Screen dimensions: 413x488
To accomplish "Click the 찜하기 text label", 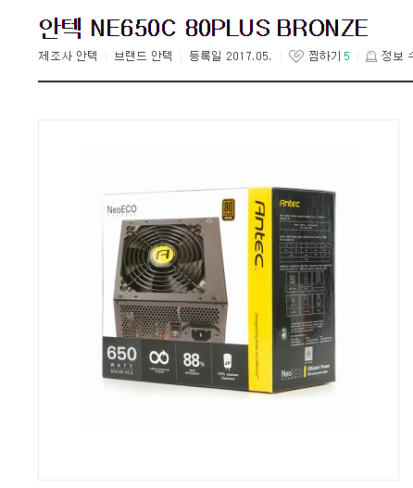I will [324, 56].
